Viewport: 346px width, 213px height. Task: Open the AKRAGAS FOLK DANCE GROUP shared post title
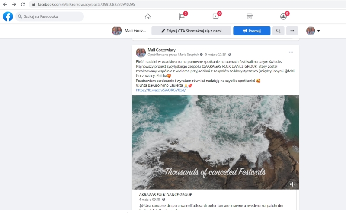coord(166,195)
